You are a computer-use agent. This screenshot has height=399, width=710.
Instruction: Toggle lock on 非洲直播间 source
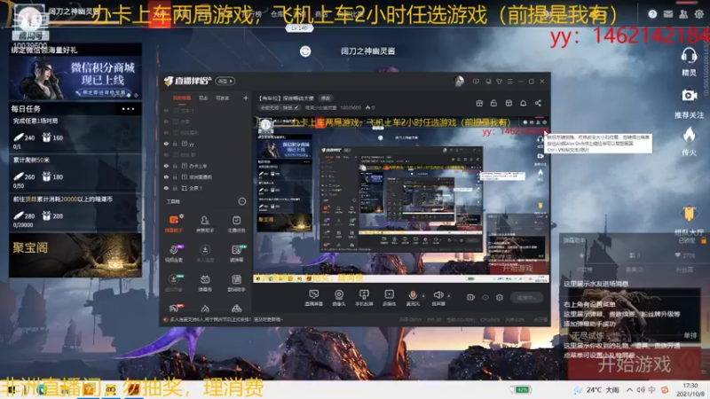click(x=175, y=176)
